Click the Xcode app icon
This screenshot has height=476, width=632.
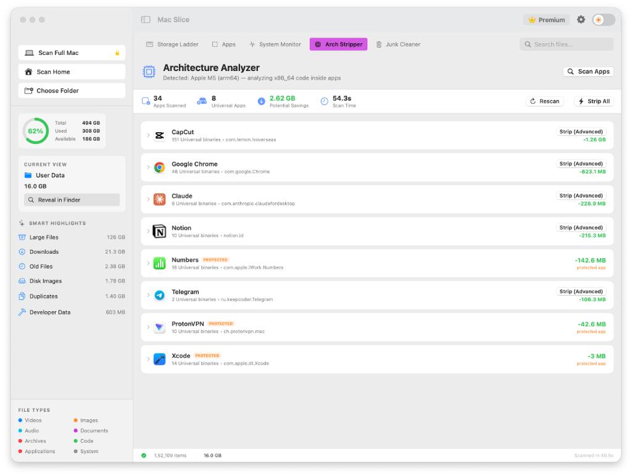tap(160, 359)
